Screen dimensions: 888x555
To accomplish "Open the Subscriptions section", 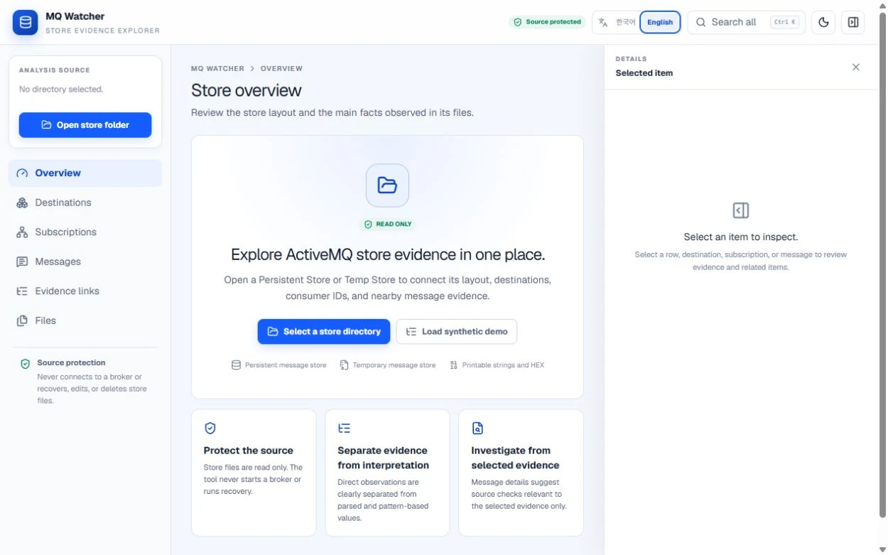I will coord(85,232).
